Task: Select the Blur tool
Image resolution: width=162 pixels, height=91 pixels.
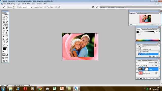Action: pos(4,33)
